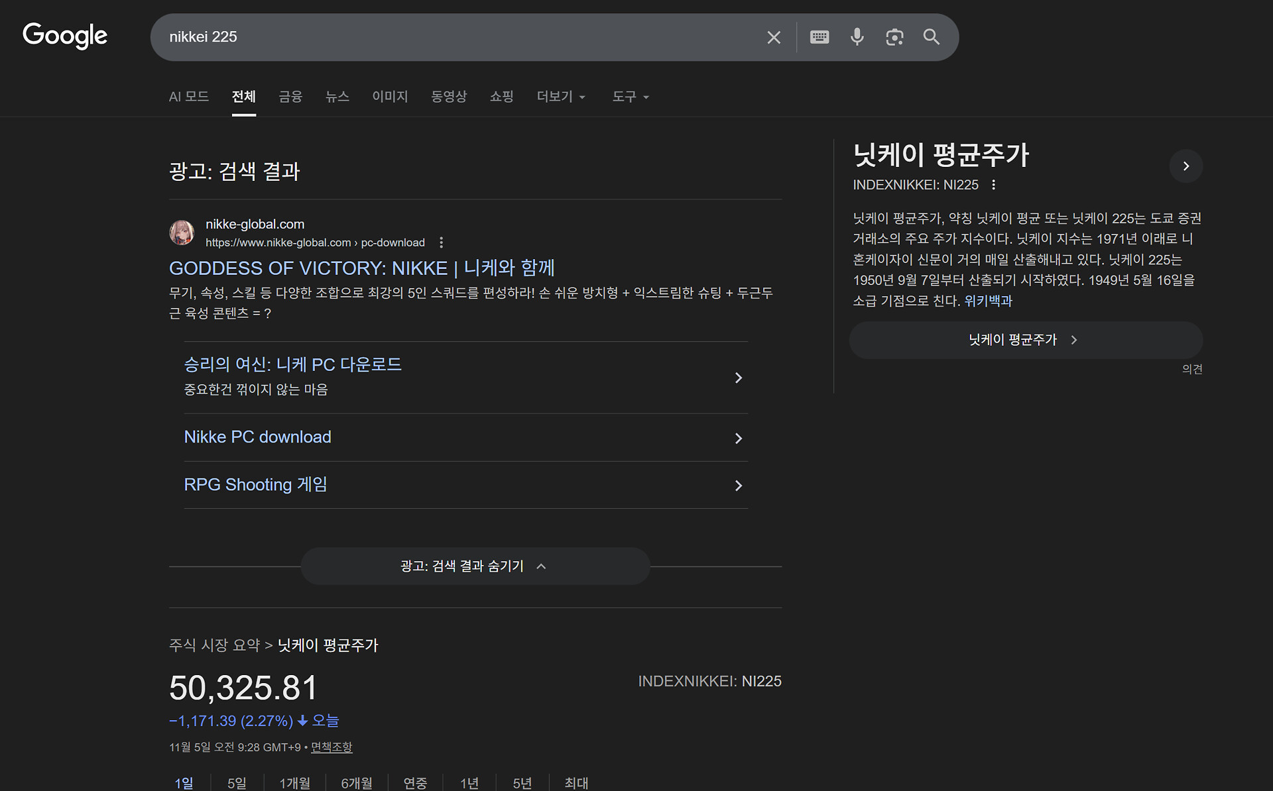Open the on-screen keyboard input tool

(819, 37)
